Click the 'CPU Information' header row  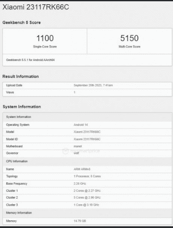click(x=87, y=161)
